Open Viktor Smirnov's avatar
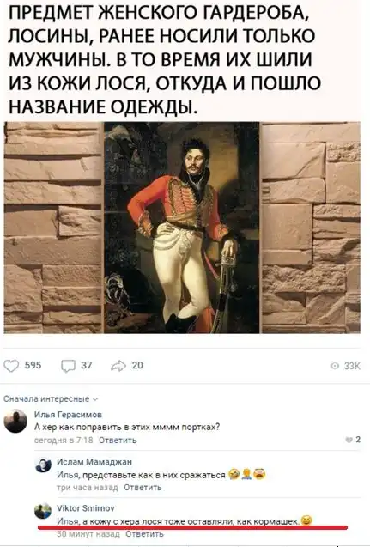This screenshot has height=547, width=370. coord(43,512)
